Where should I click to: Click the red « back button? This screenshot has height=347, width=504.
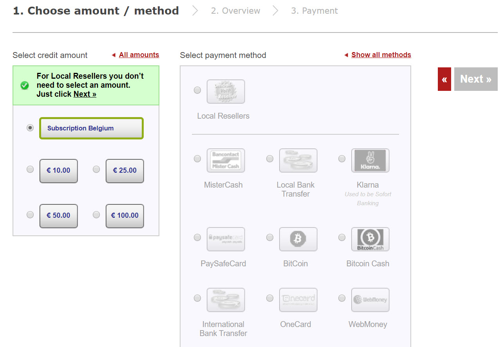point(444,79)
